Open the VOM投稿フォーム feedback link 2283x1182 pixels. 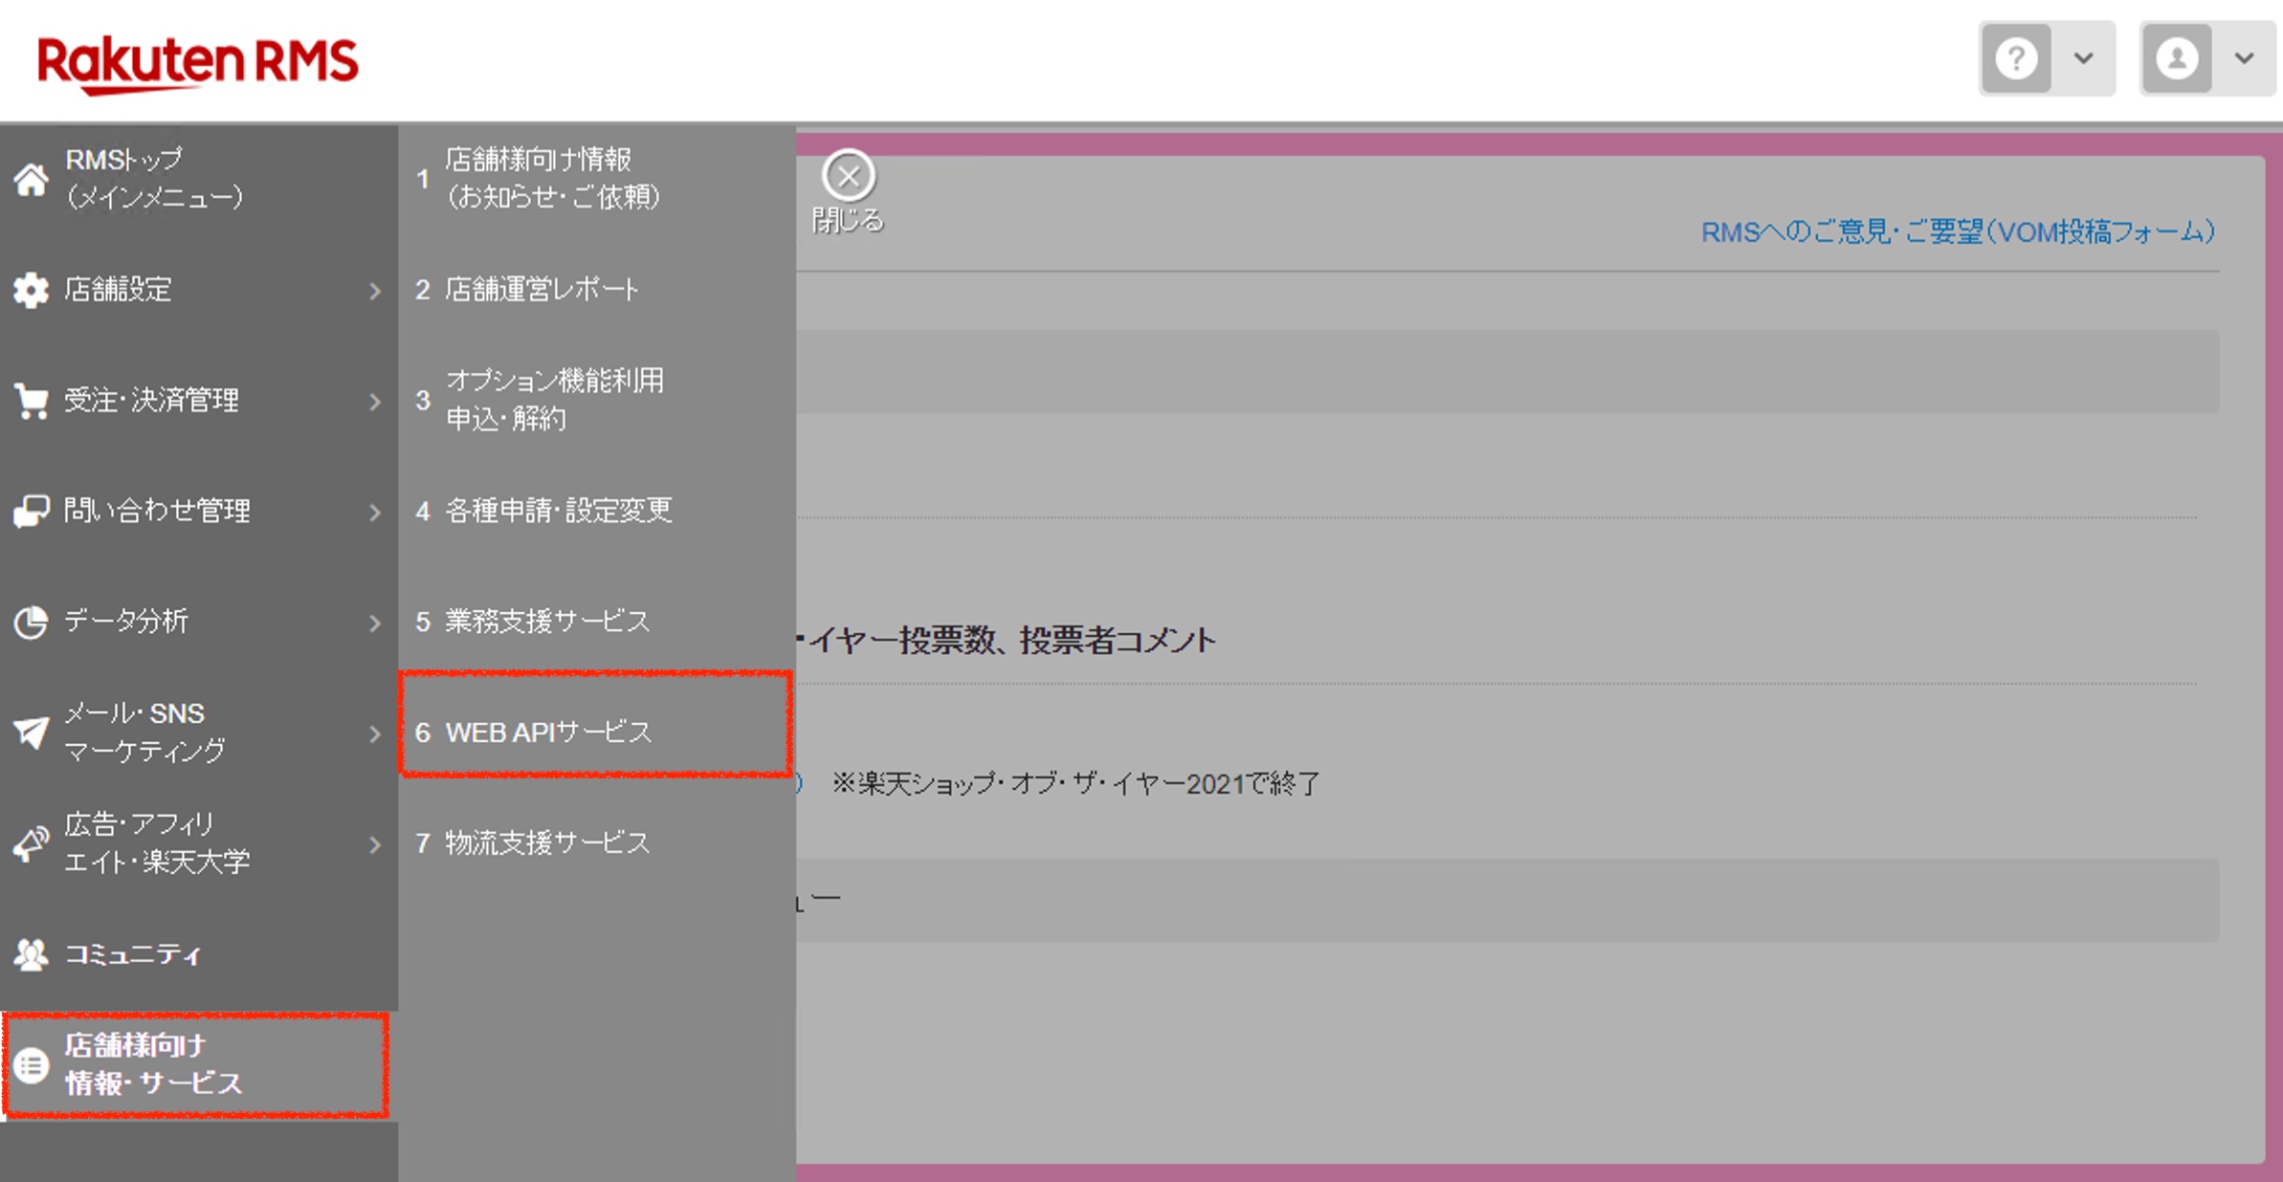click(x=1957, y=232)
